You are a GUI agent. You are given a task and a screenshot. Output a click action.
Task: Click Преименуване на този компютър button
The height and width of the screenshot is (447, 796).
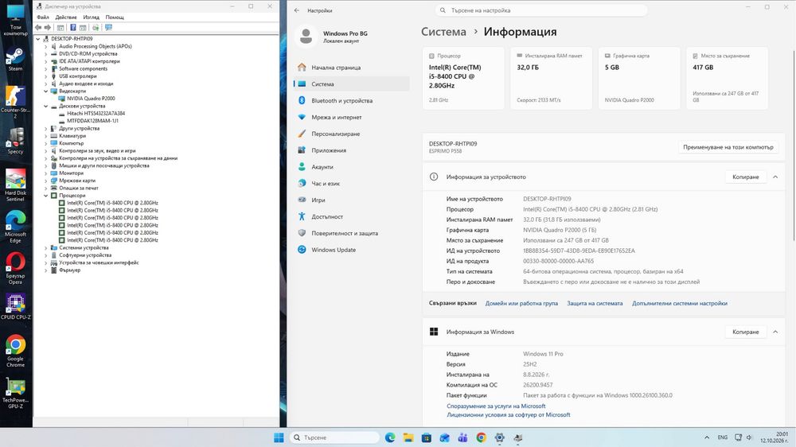(x=728, y=147)
